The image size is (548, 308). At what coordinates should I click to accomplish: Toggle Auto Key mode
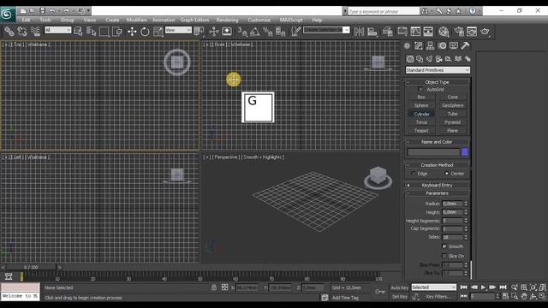[x=400, y=287]
